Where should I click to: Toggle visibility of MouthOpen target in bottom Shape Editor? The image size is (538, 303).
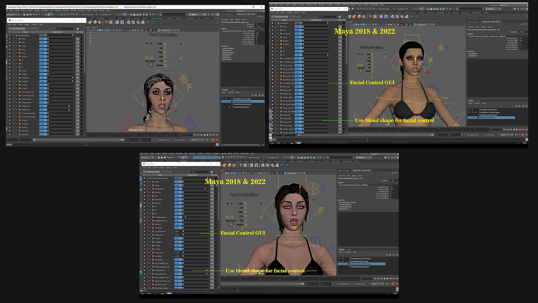click(x=144, y=189)
